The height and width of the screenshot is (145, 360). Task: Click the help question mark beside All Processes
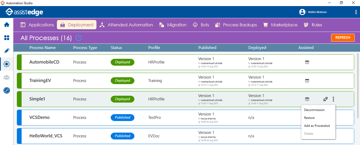[x=79, y=38]
